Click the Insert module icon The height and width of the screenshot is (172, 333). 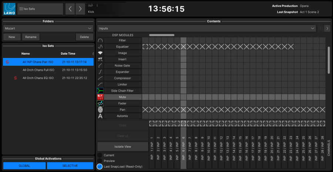(100, 59)
